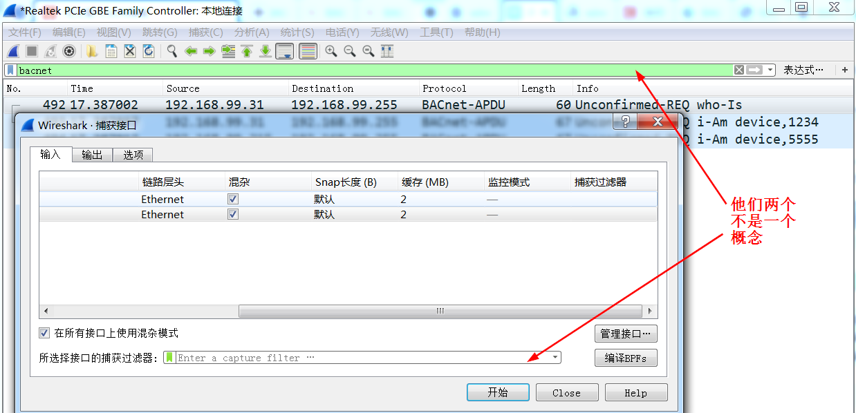The width and height of the screenshot is (856, 413).
Task: Sort by the Time column header
Action: (x=115, y=88)
